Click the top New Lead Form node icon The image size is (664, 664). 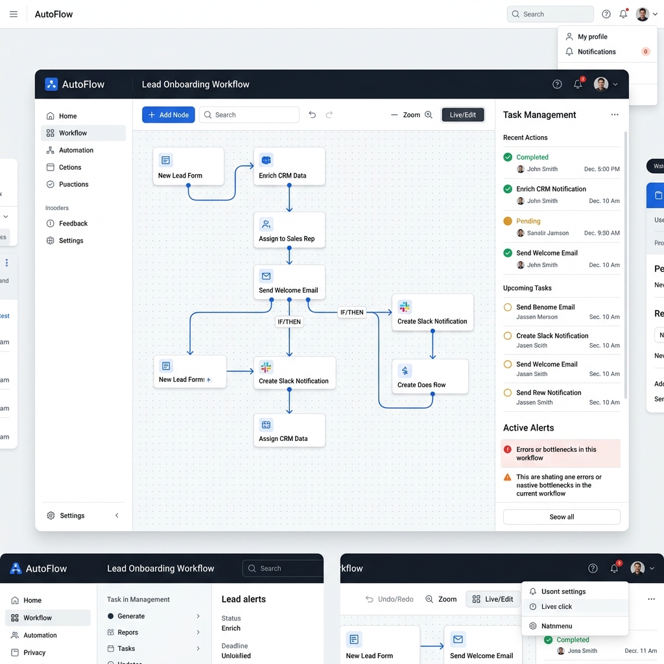(165, 160)
